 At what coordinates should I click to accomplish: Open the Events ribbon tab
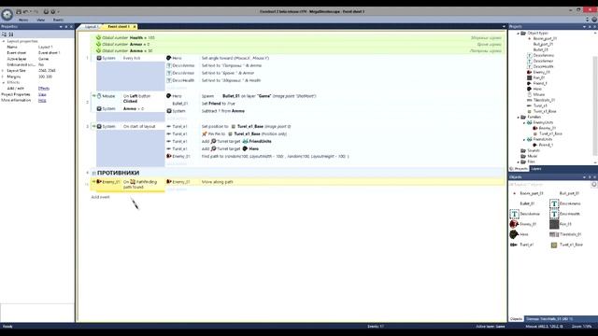(58, 20)
